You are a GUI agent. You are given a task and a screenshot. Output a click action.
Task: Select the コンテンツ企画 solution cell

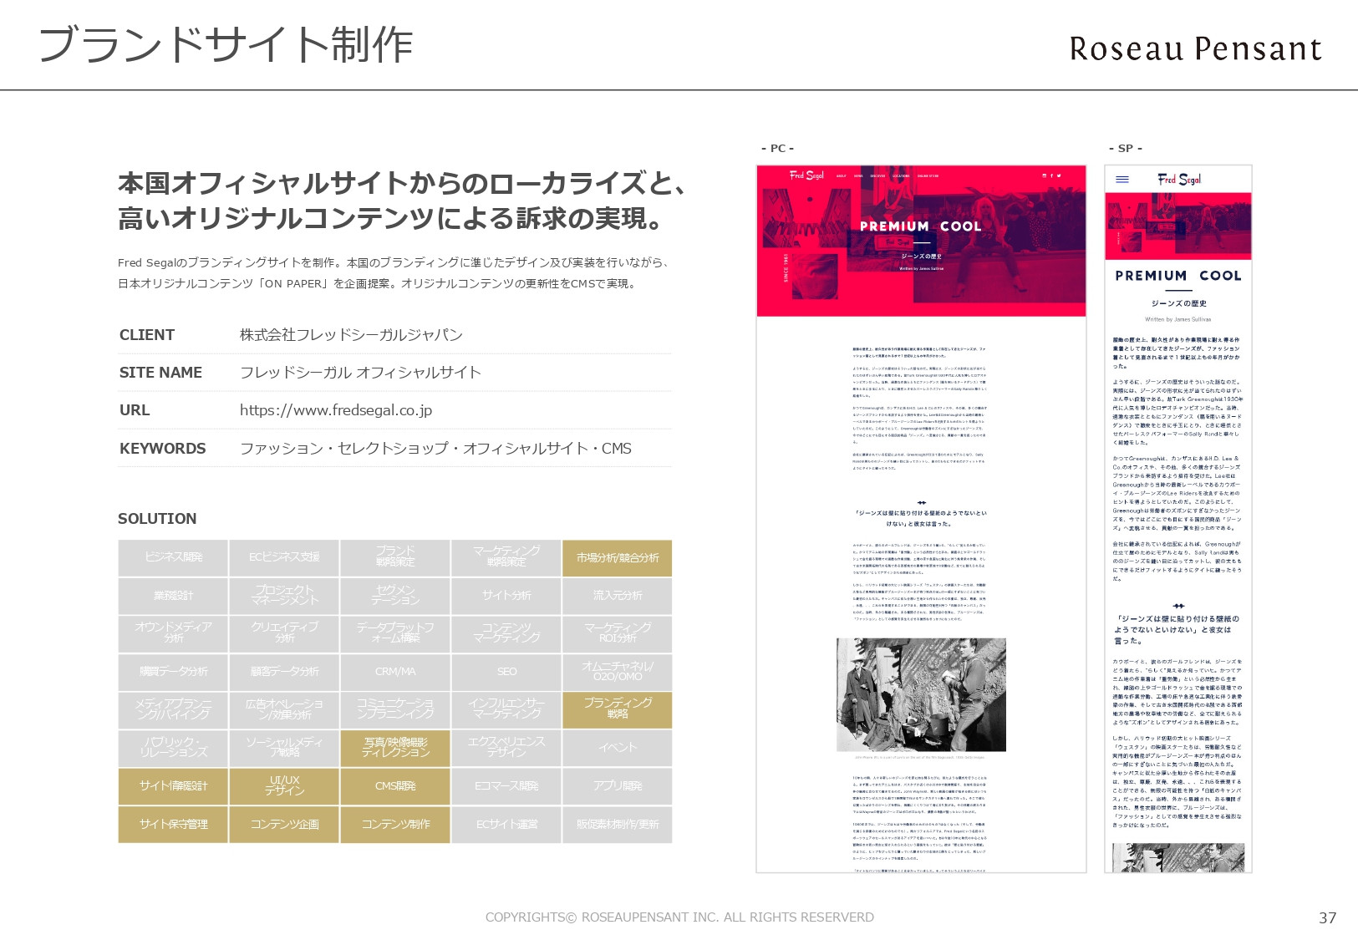(283, 824)
